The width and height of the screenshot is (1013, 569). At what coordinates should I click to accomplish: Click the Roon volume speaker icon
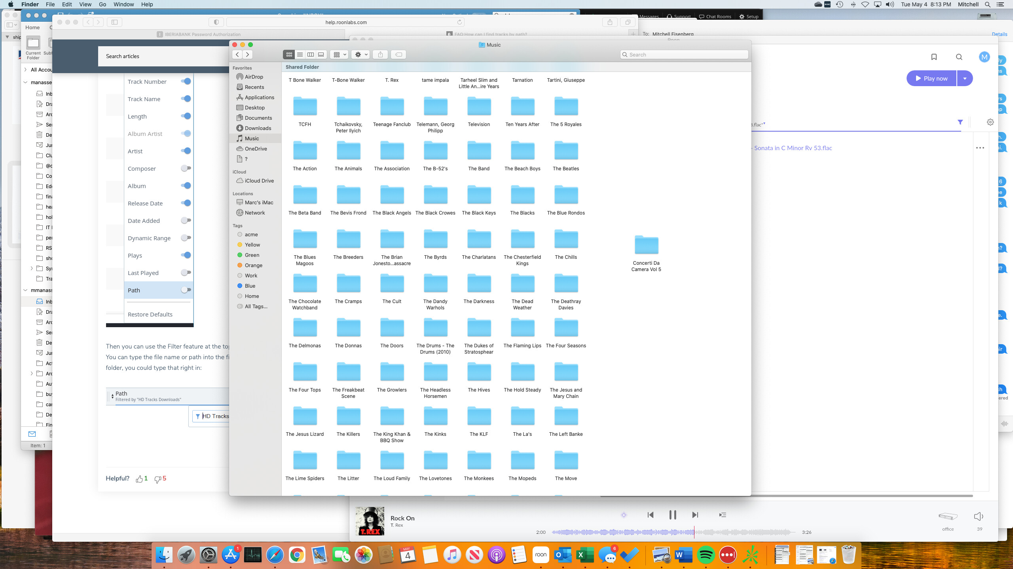point(979,516)
